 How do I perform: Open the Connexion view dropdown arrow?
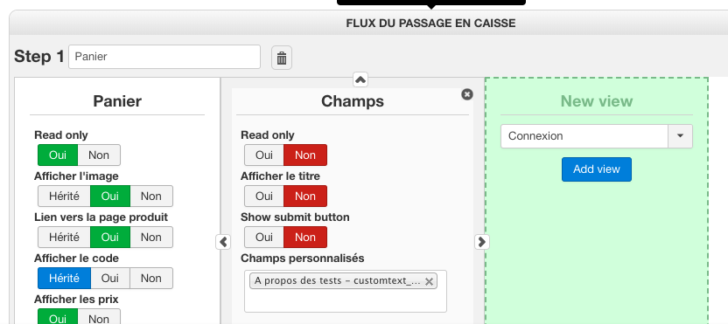(680, 136)
